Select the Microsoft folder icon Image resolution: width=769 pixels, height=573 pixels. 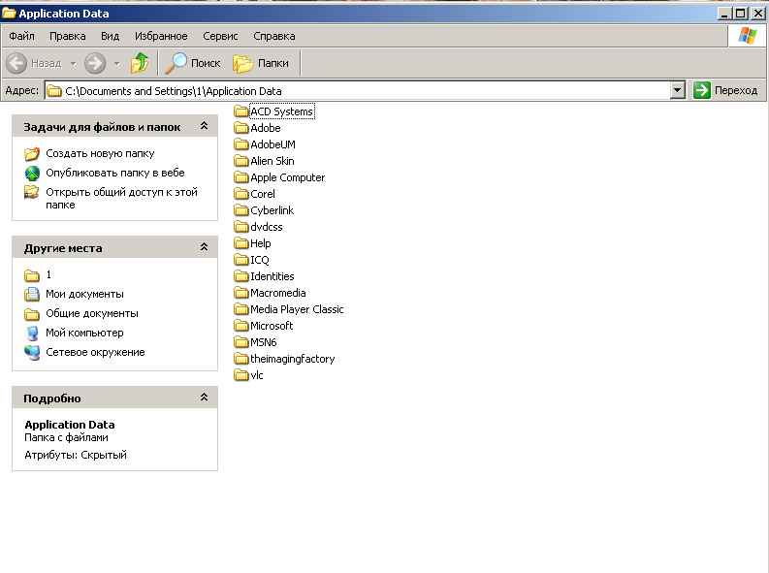[240, 326]
